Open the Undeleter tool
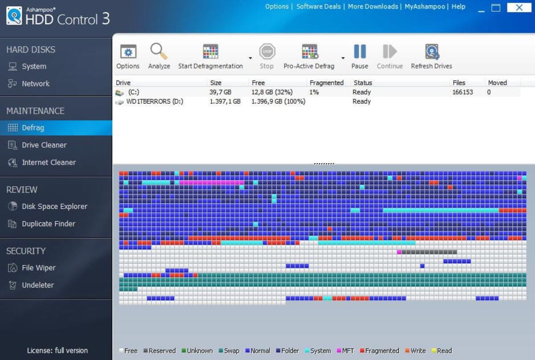This screenshot has height=360, width=535. [37, 285]
